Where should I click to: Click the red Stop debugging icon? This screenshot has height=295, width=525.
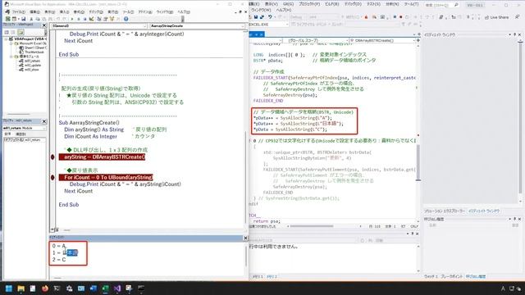pyautogui.click(x=401, y=17)
